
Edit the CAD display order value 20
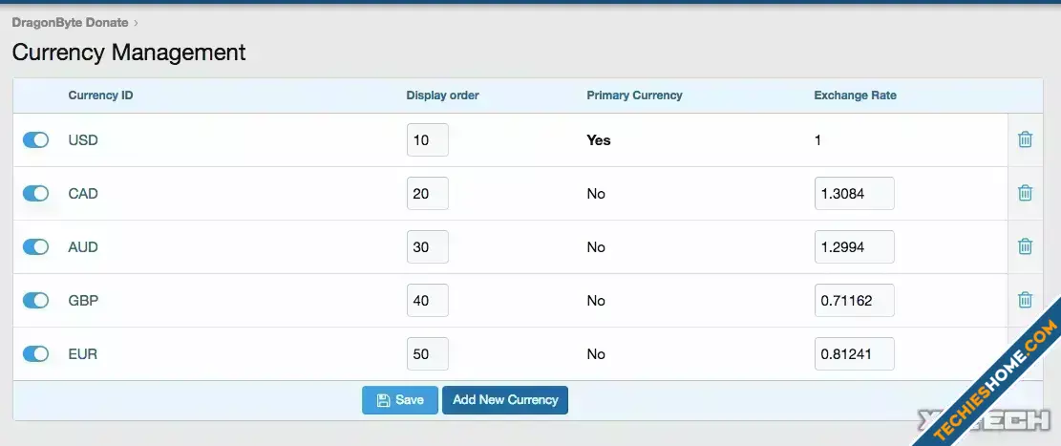[x=428, y=194]
